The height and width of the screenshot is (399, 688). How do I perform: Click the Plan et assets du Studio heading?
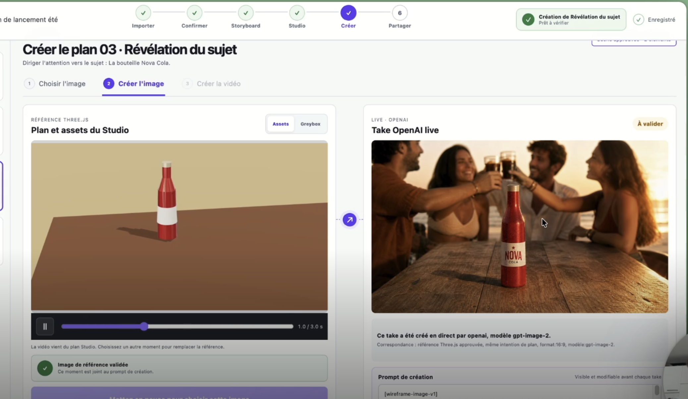[80, 130]
